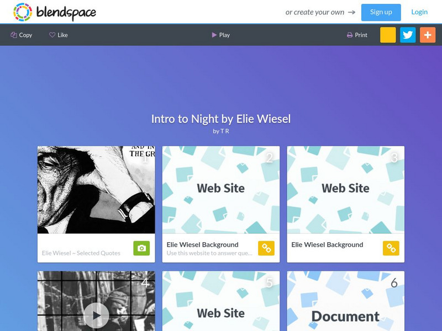Click the Sign up button
The height and width of the screenshot is (331, 442).
pyautogui.click(x=381, y=12)
